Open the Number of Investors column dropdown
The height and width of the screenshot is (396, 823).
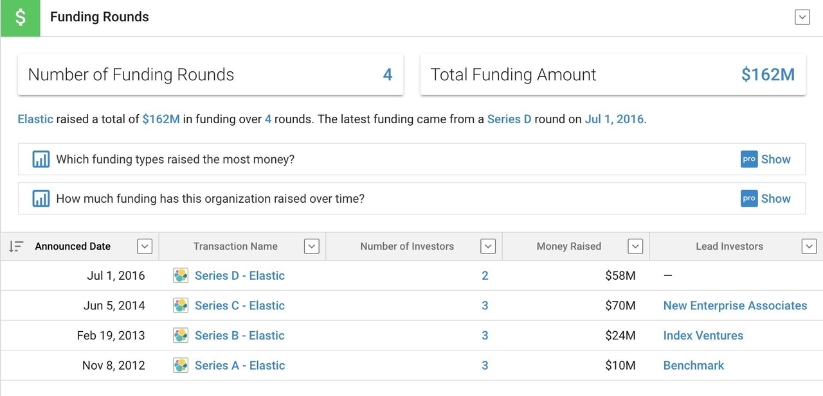click(488, 246)
